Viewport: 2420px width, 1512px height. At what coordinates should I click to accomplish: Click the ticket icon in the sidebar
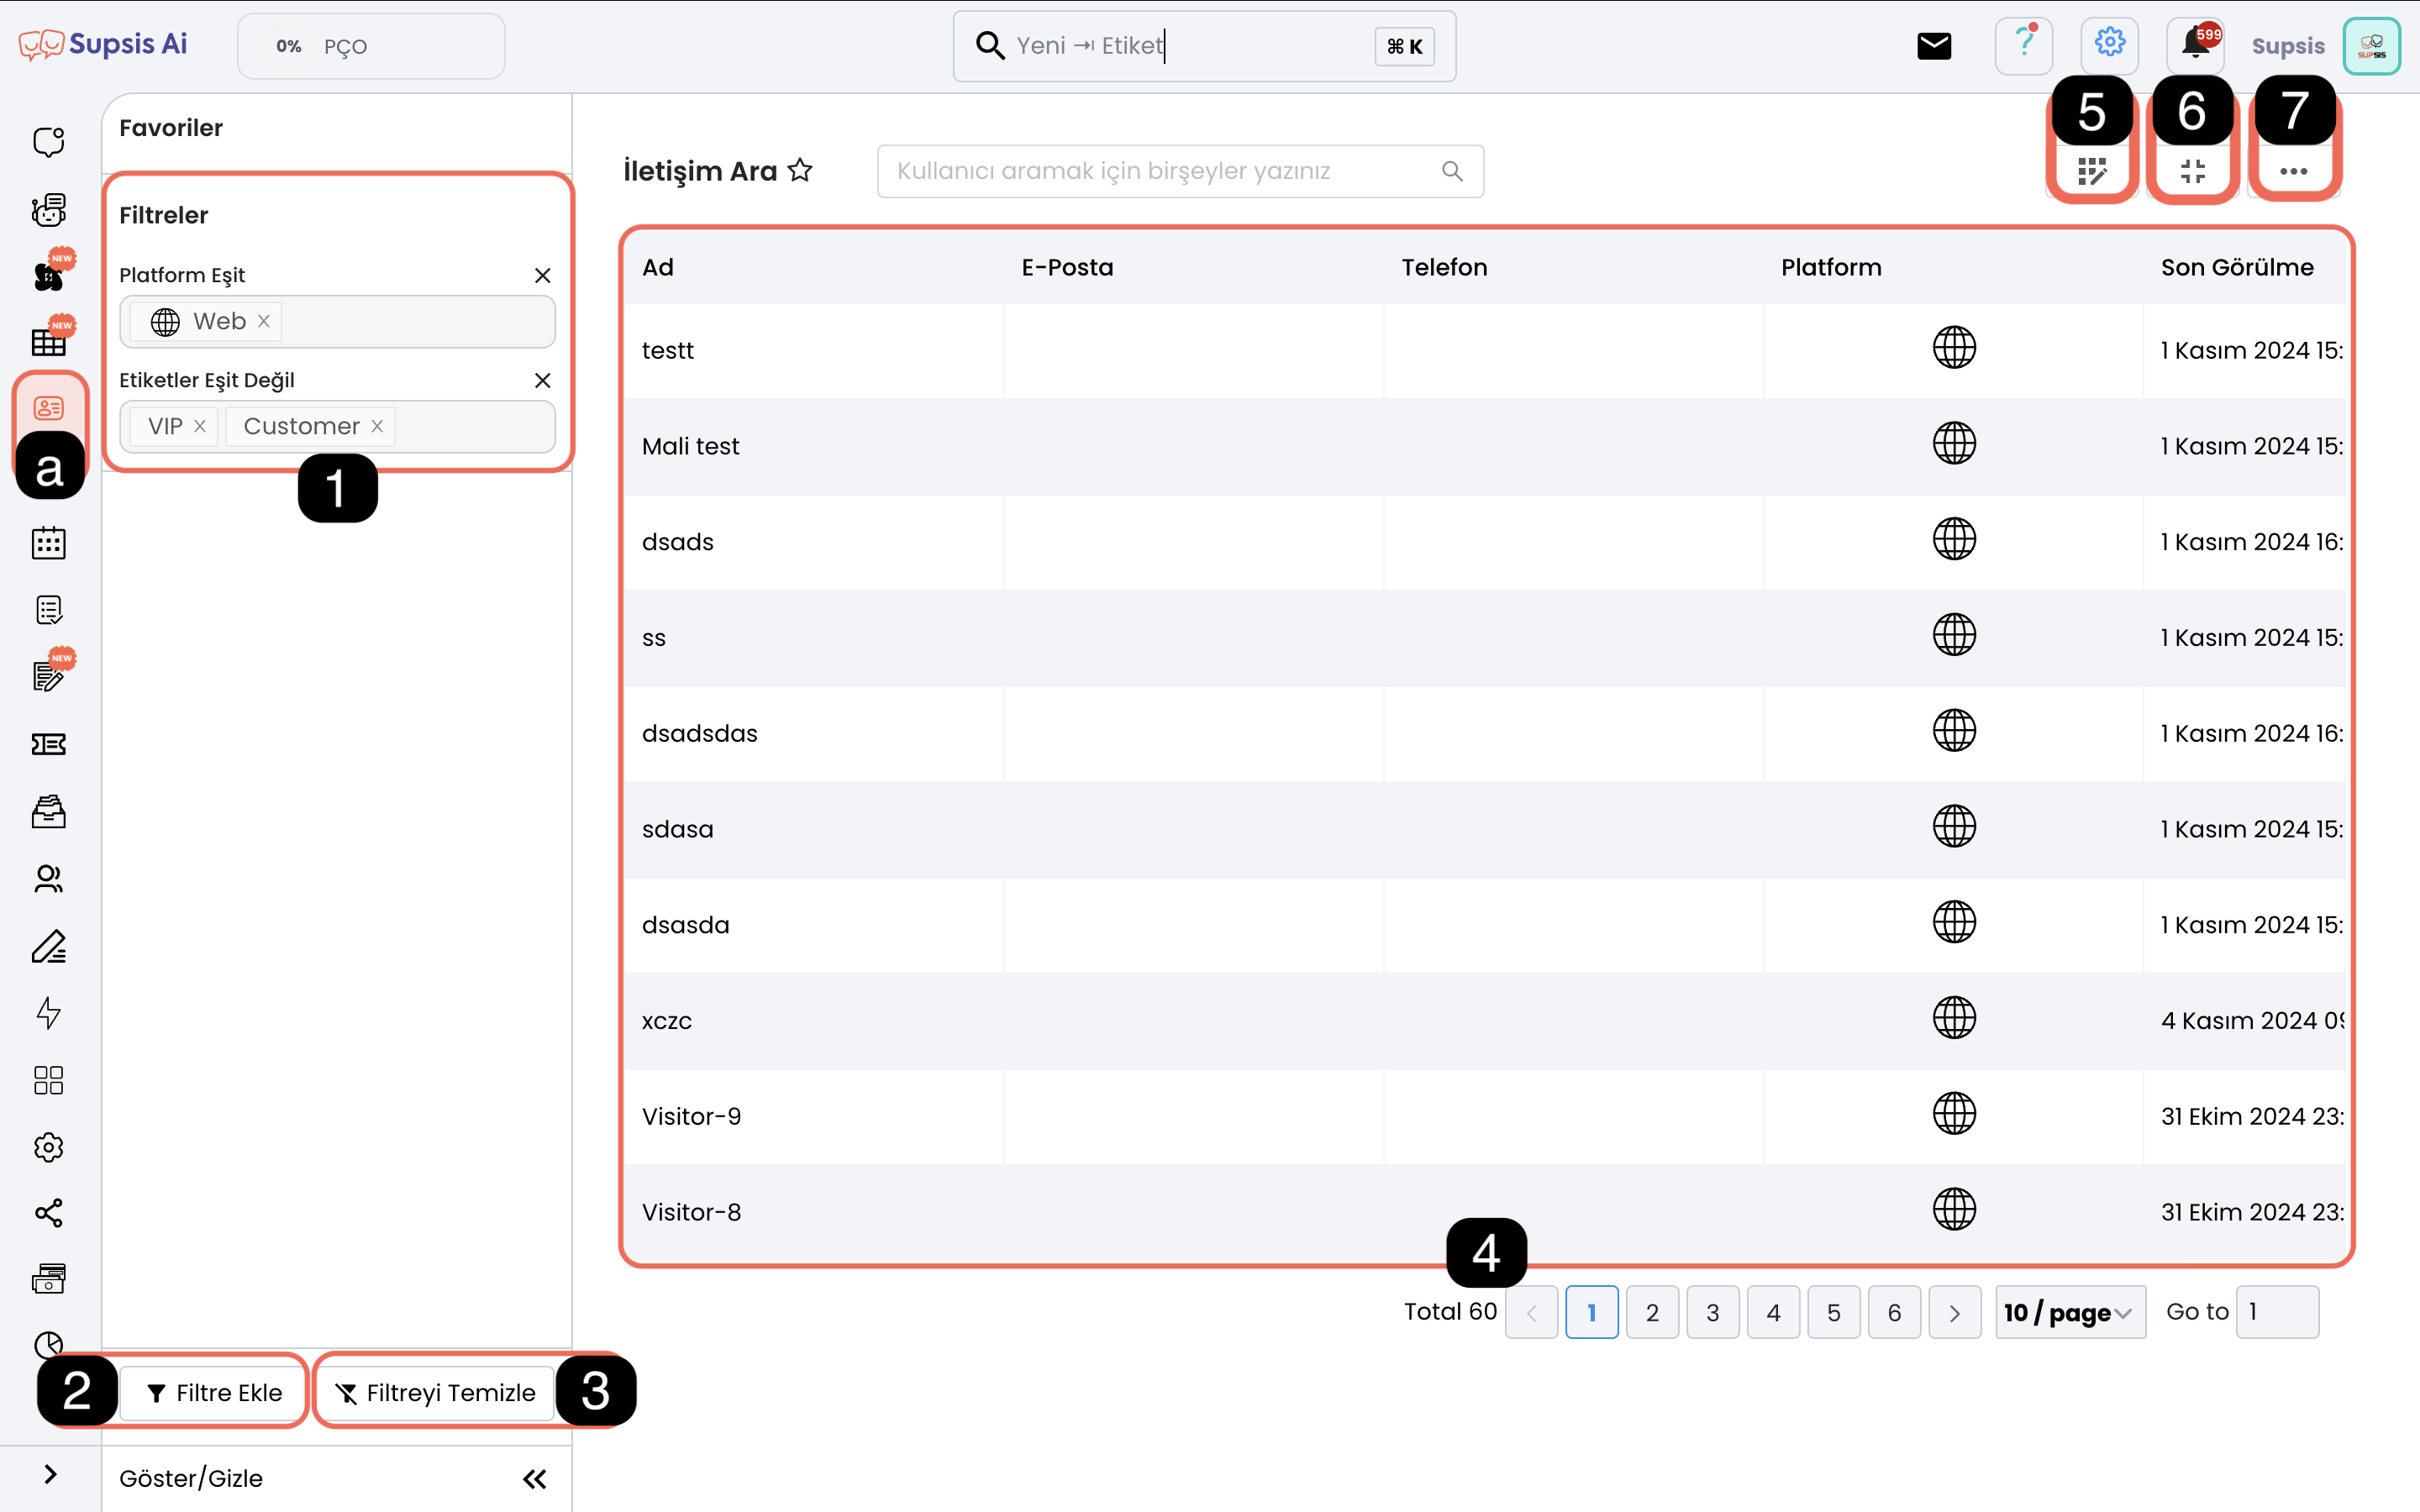tap(48, 744)
